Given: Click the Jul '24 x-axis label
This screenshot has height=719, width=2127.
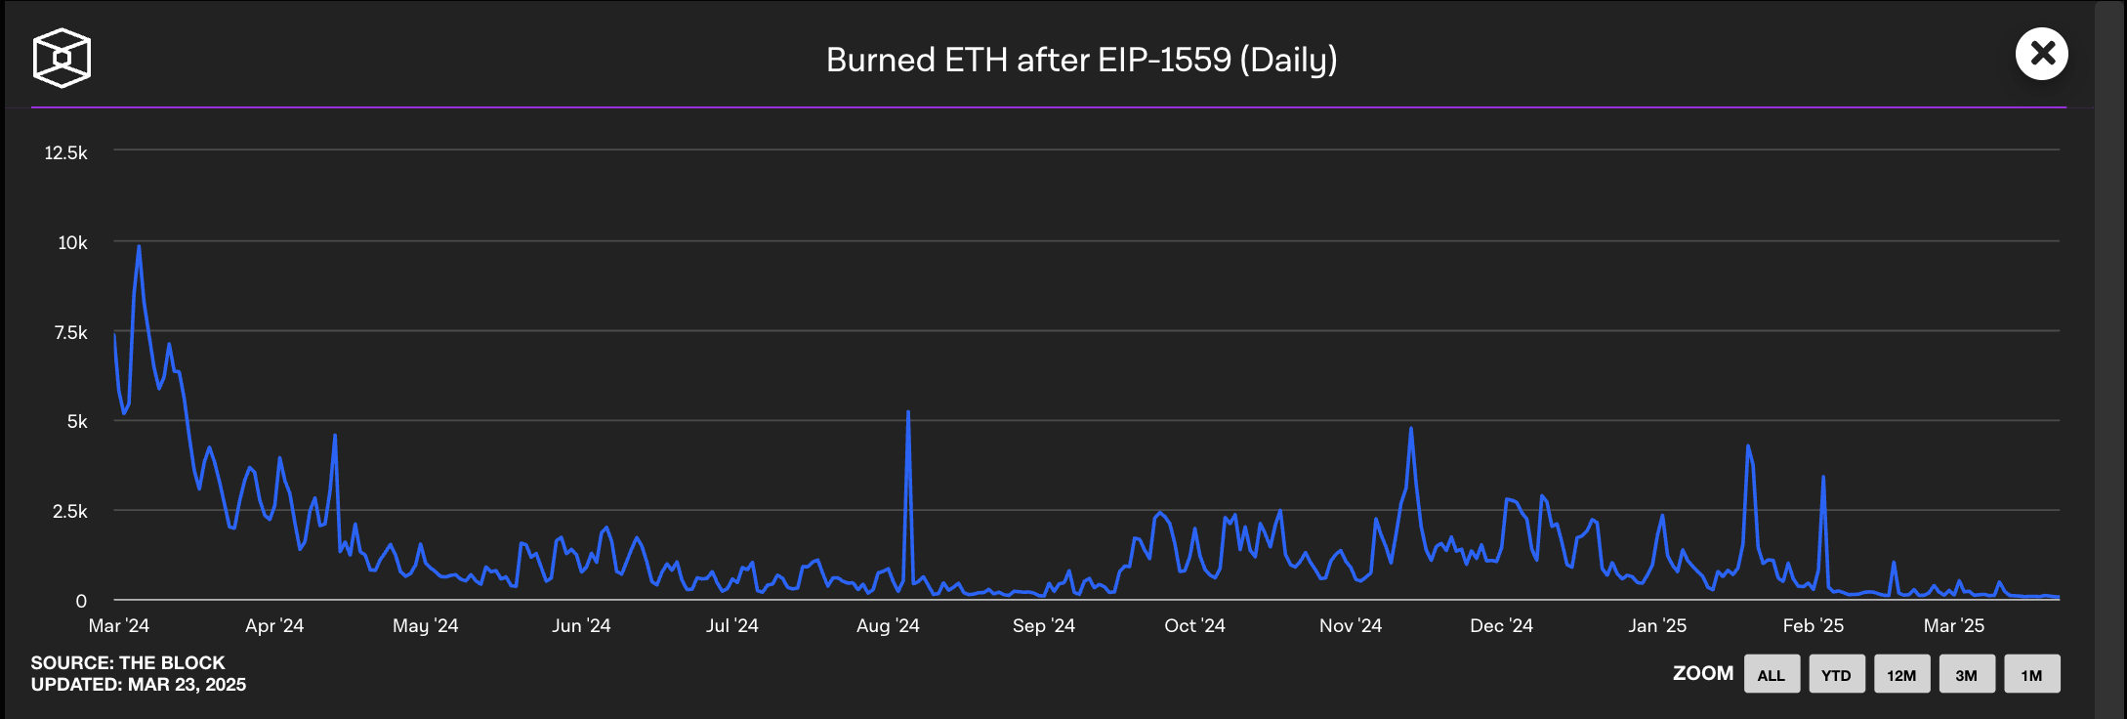Looking at the screenshot, I should click(732, 625).
